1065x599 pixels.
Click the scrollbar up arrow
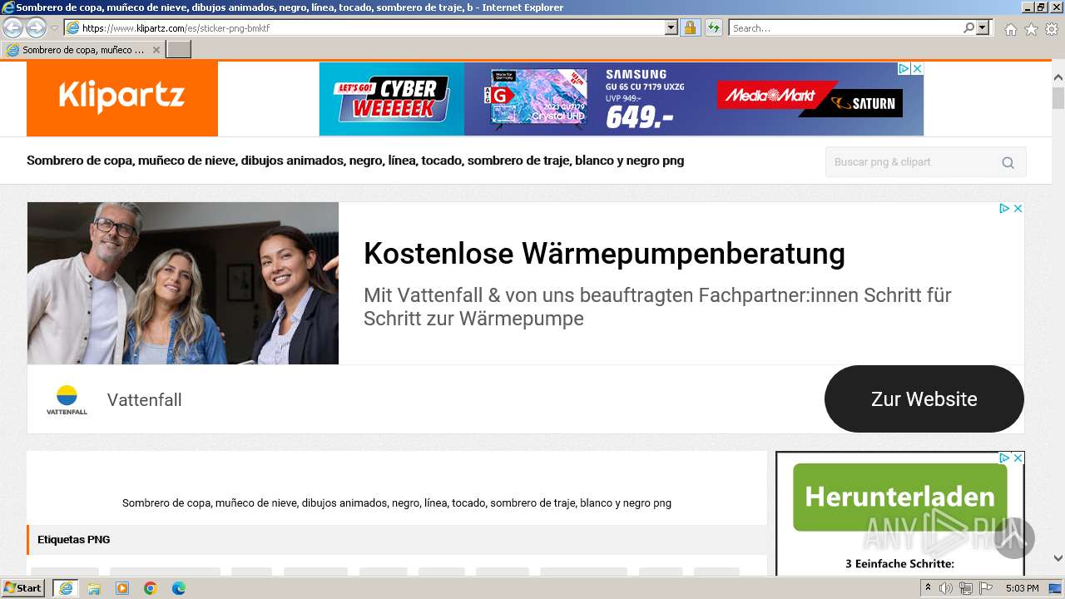[1058, 77]
